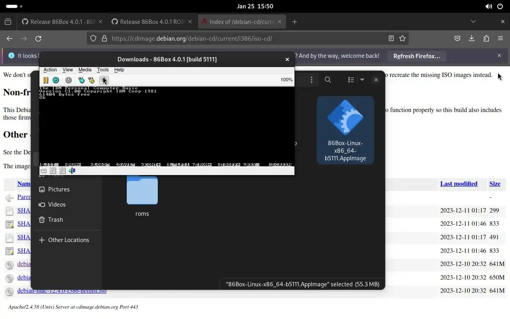Open GNOME Activities overview
Viewport: 510px width, 319px height.
pyautogui.click(x=14, y=6)
